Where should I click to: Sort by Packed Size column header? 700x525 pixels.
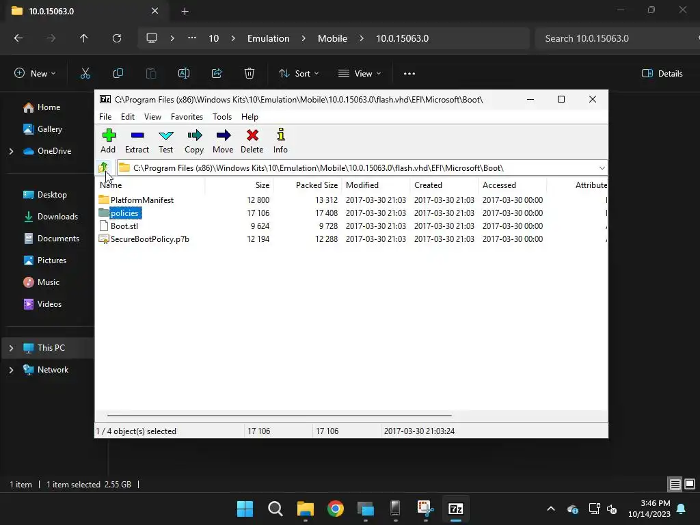click(308, 185)
